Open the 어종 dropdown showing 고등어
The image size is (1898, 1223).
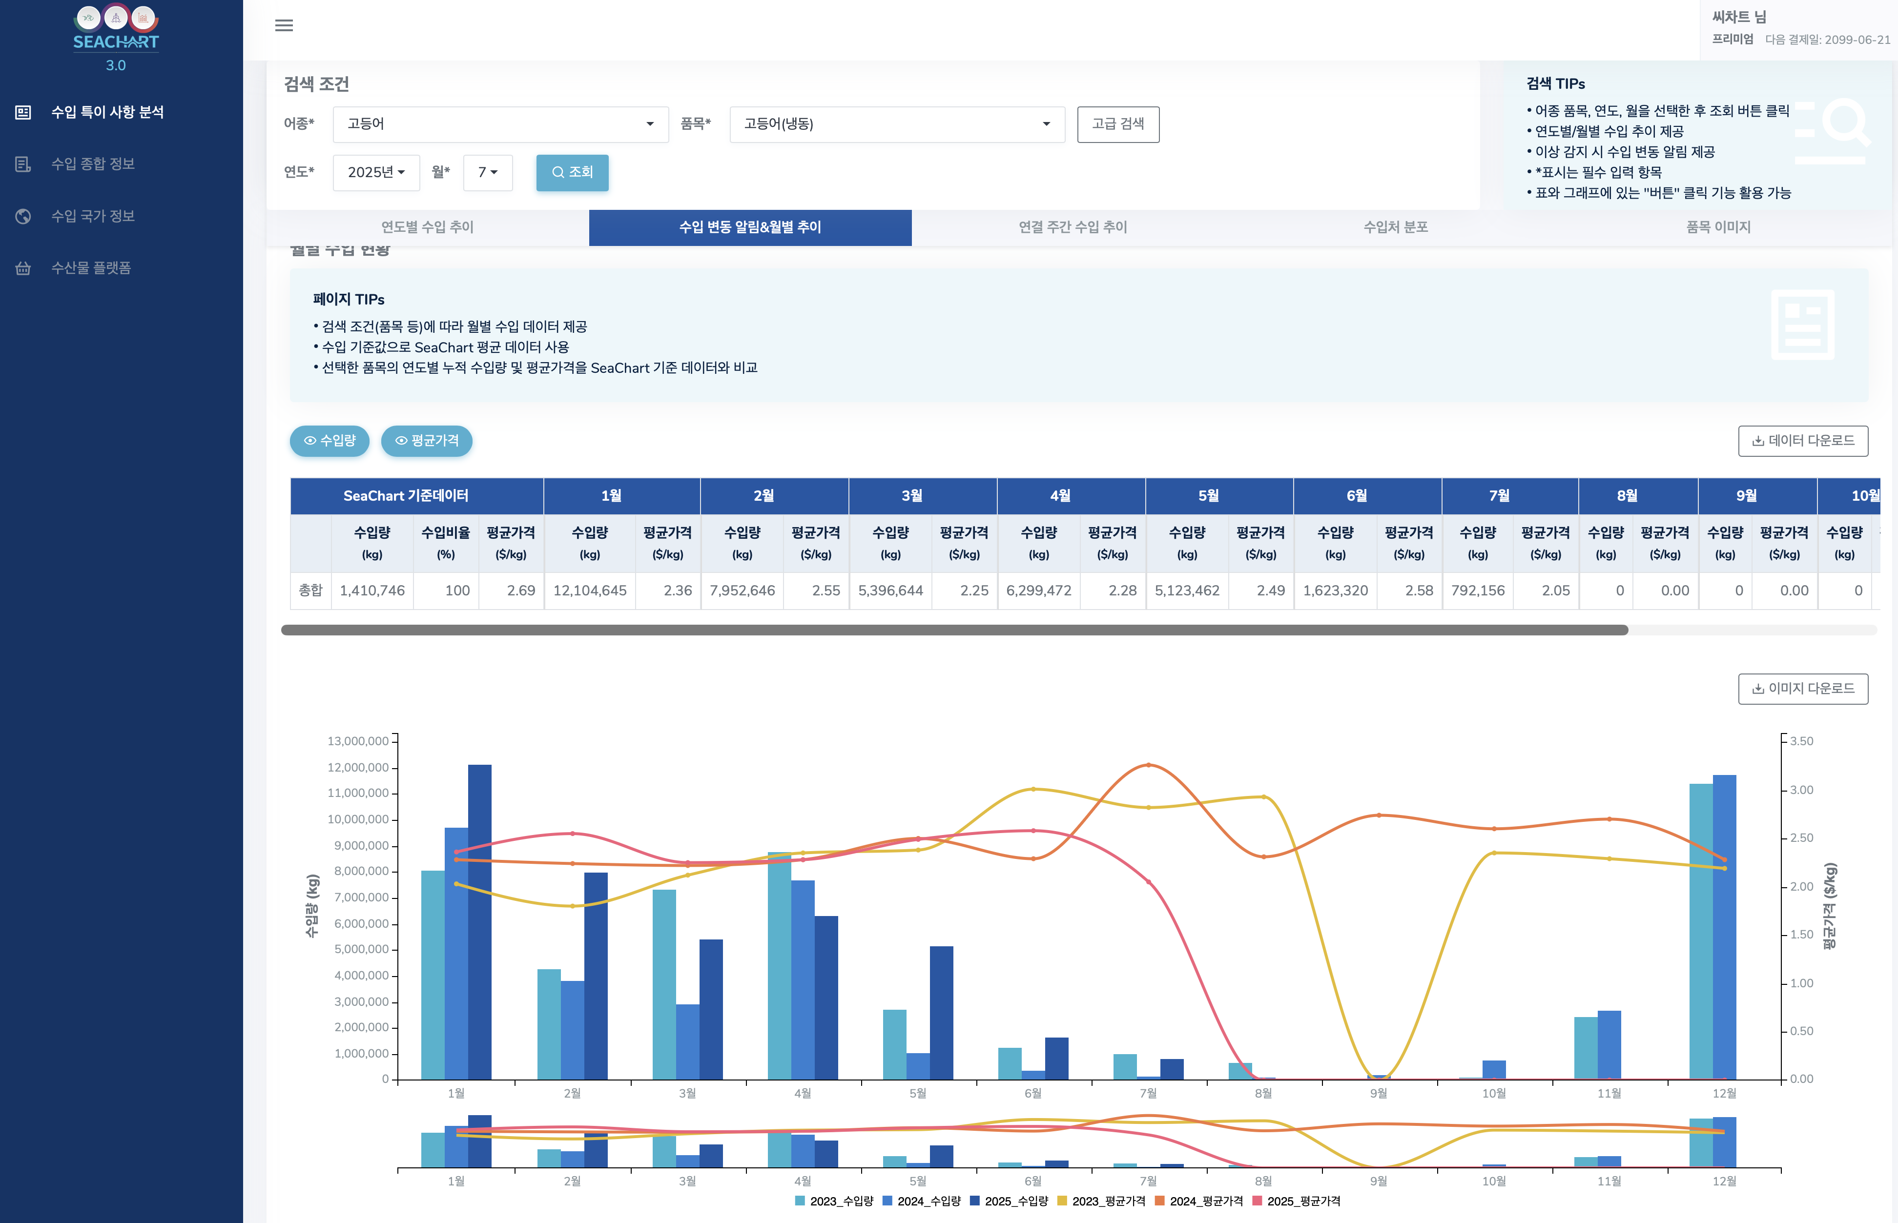pyautogui.click(x=500, y=124)
